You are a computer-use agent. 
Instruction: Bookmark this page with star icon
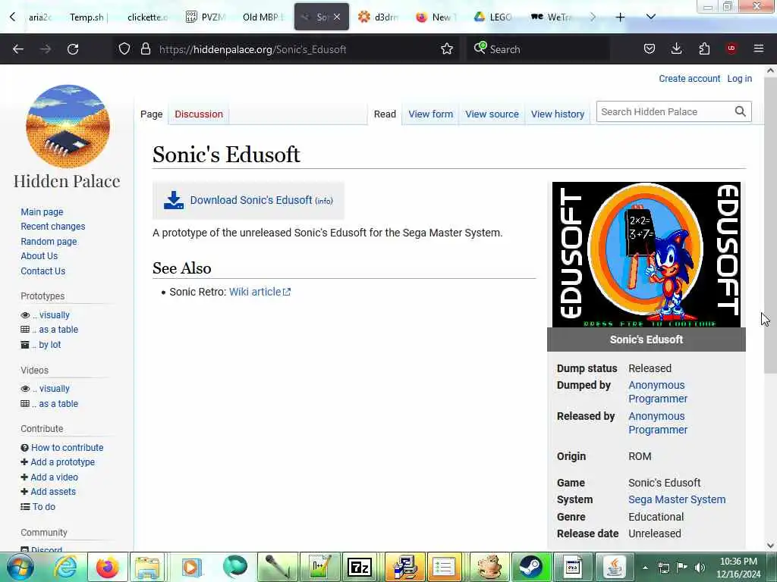click(447, 48)
